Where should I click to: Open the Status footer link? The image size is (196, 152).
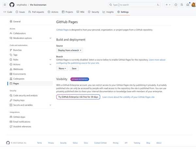(x=75, y=143)
